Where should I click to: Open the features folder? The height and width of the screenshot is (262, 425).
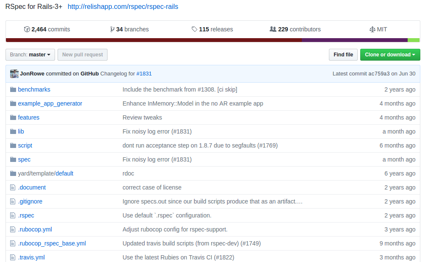[x=28, y=117]
